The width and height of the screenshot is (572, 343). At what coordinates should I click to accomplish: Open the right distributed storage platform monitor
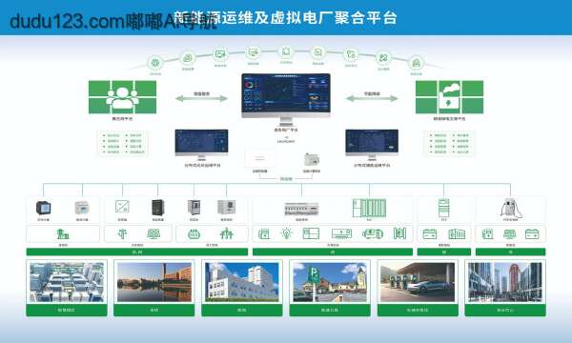(372, 144)
